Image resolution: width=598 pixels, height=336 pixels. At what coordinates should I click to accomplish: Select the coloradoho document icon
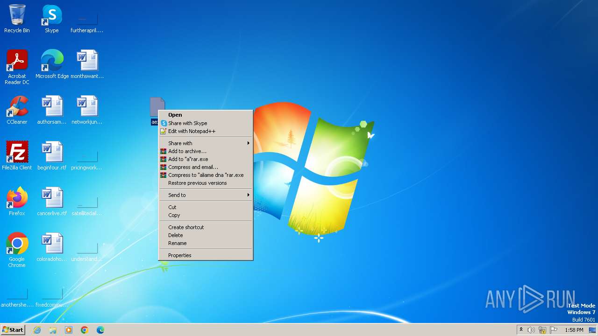[52, 247]
